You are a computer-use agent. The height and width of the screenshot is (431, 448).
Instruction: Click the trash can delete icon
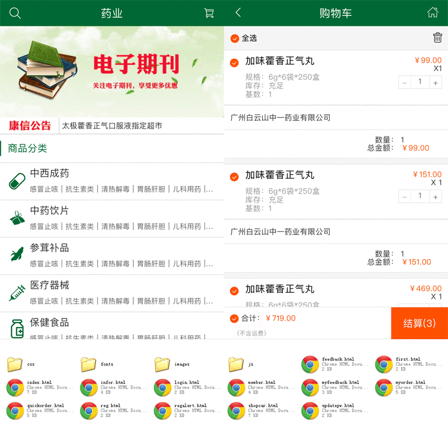click(437, 38)
